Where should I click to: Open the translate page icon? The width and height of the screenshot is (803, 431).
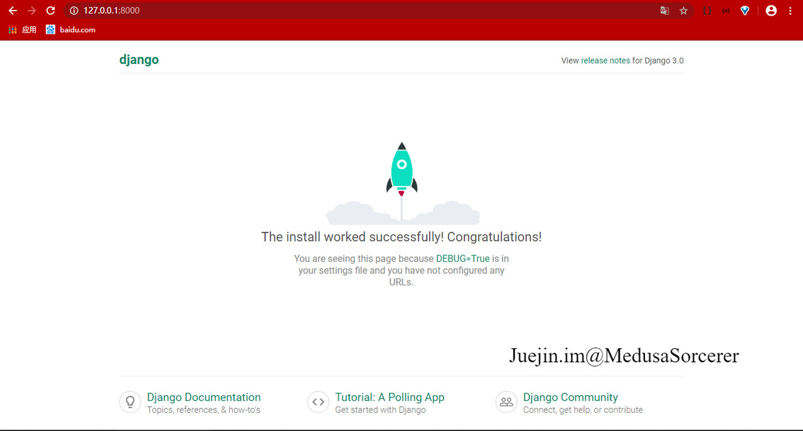pos(664,11)
